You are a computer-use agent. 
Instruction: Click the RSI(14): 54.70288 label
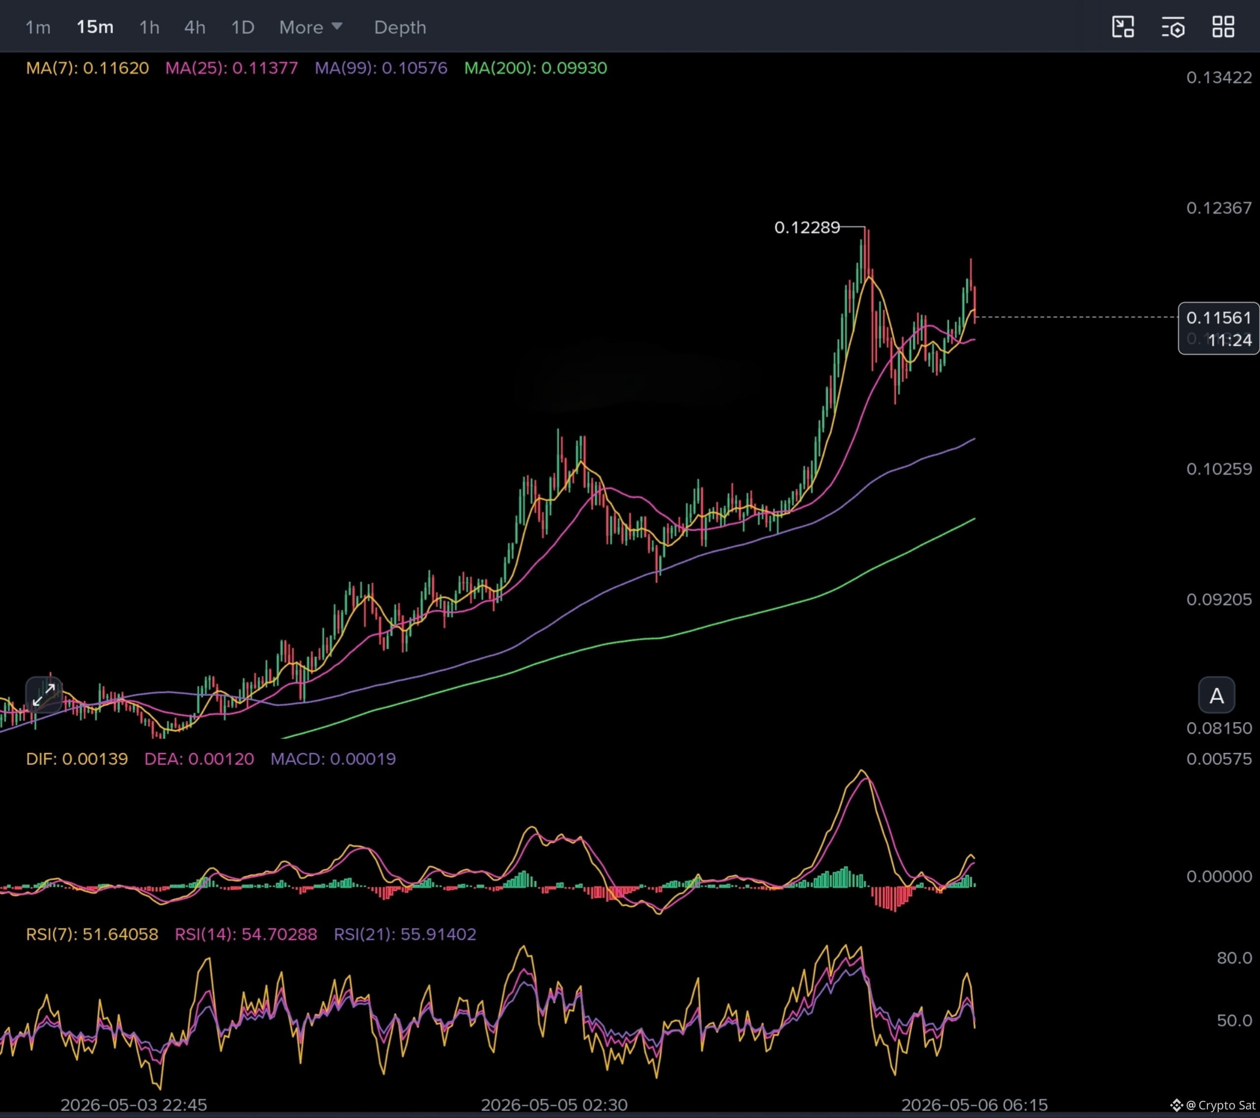(246, 934)
